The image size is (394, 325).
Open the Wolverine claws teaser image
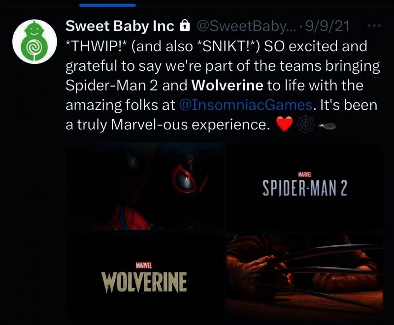pos(305,276)
